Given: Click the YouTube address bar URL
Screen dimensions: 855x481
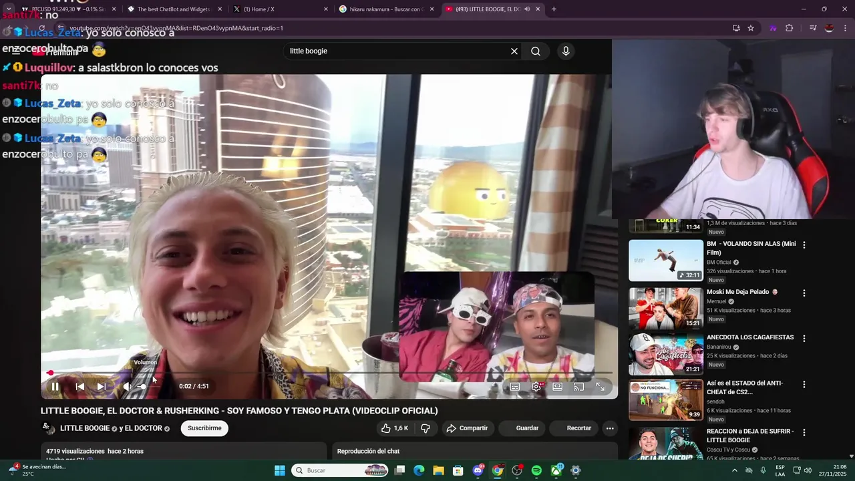Looking at the screenshot, I should (176, 28).
